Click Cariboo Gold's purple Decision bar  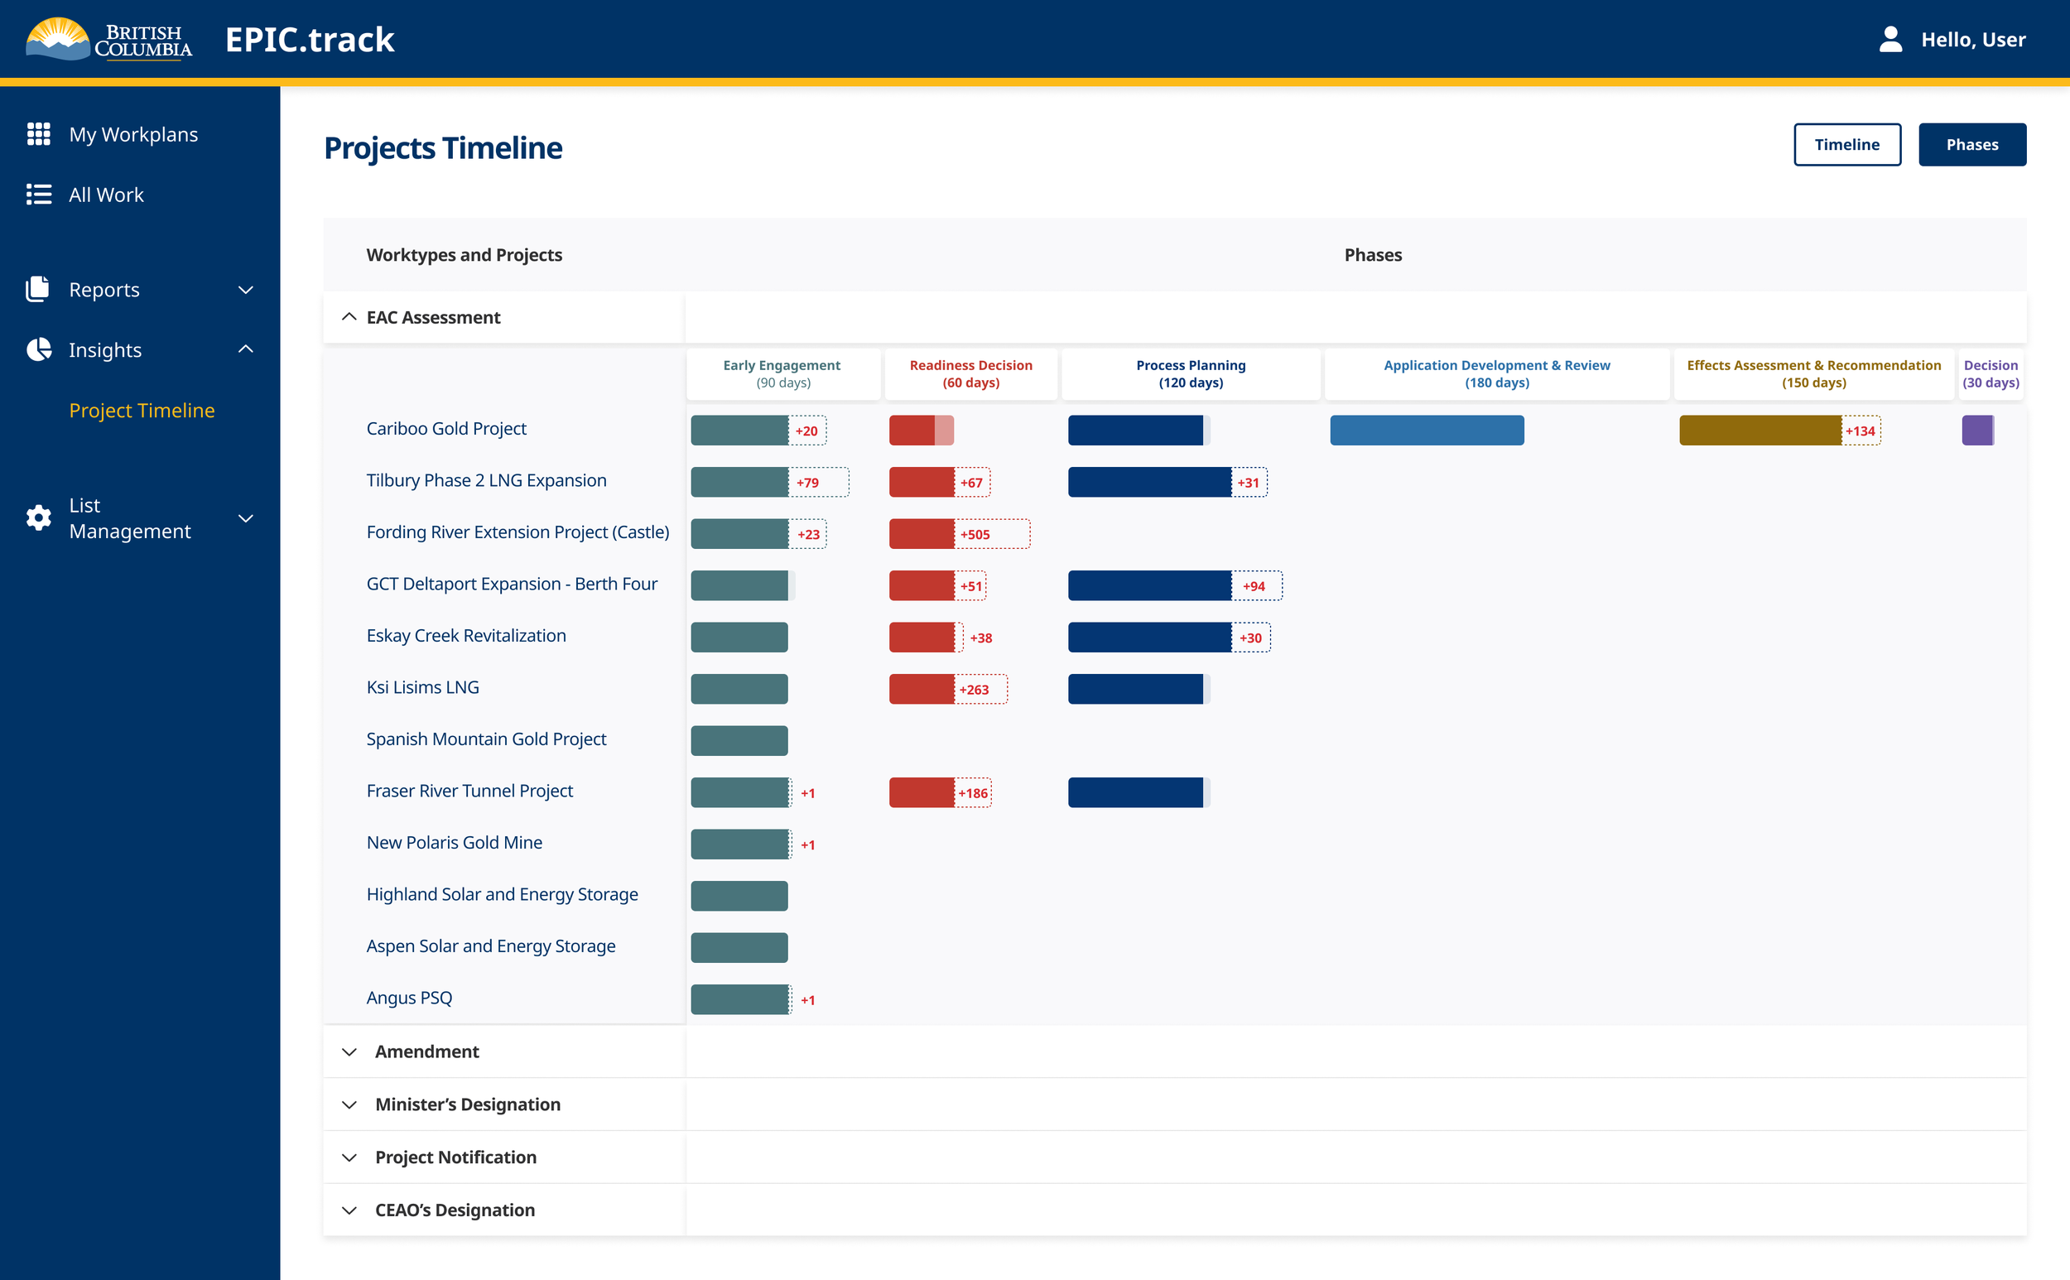point(1978,430)
